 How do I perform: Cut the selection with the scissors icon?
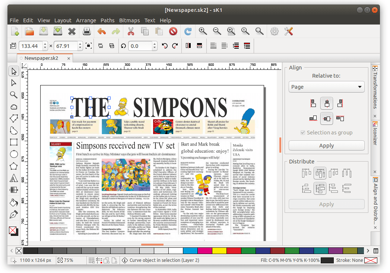tap(131, 32)
